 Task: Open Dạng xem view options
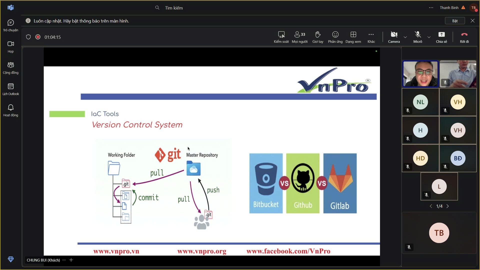point(353,37)
